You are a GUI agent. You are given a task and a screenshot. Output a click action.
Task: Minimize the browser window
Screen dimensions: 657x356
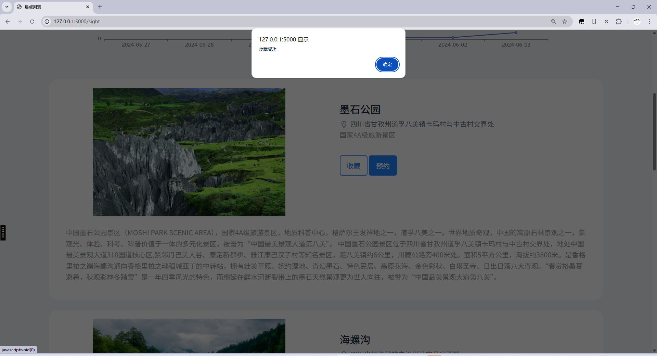[618, 7]
